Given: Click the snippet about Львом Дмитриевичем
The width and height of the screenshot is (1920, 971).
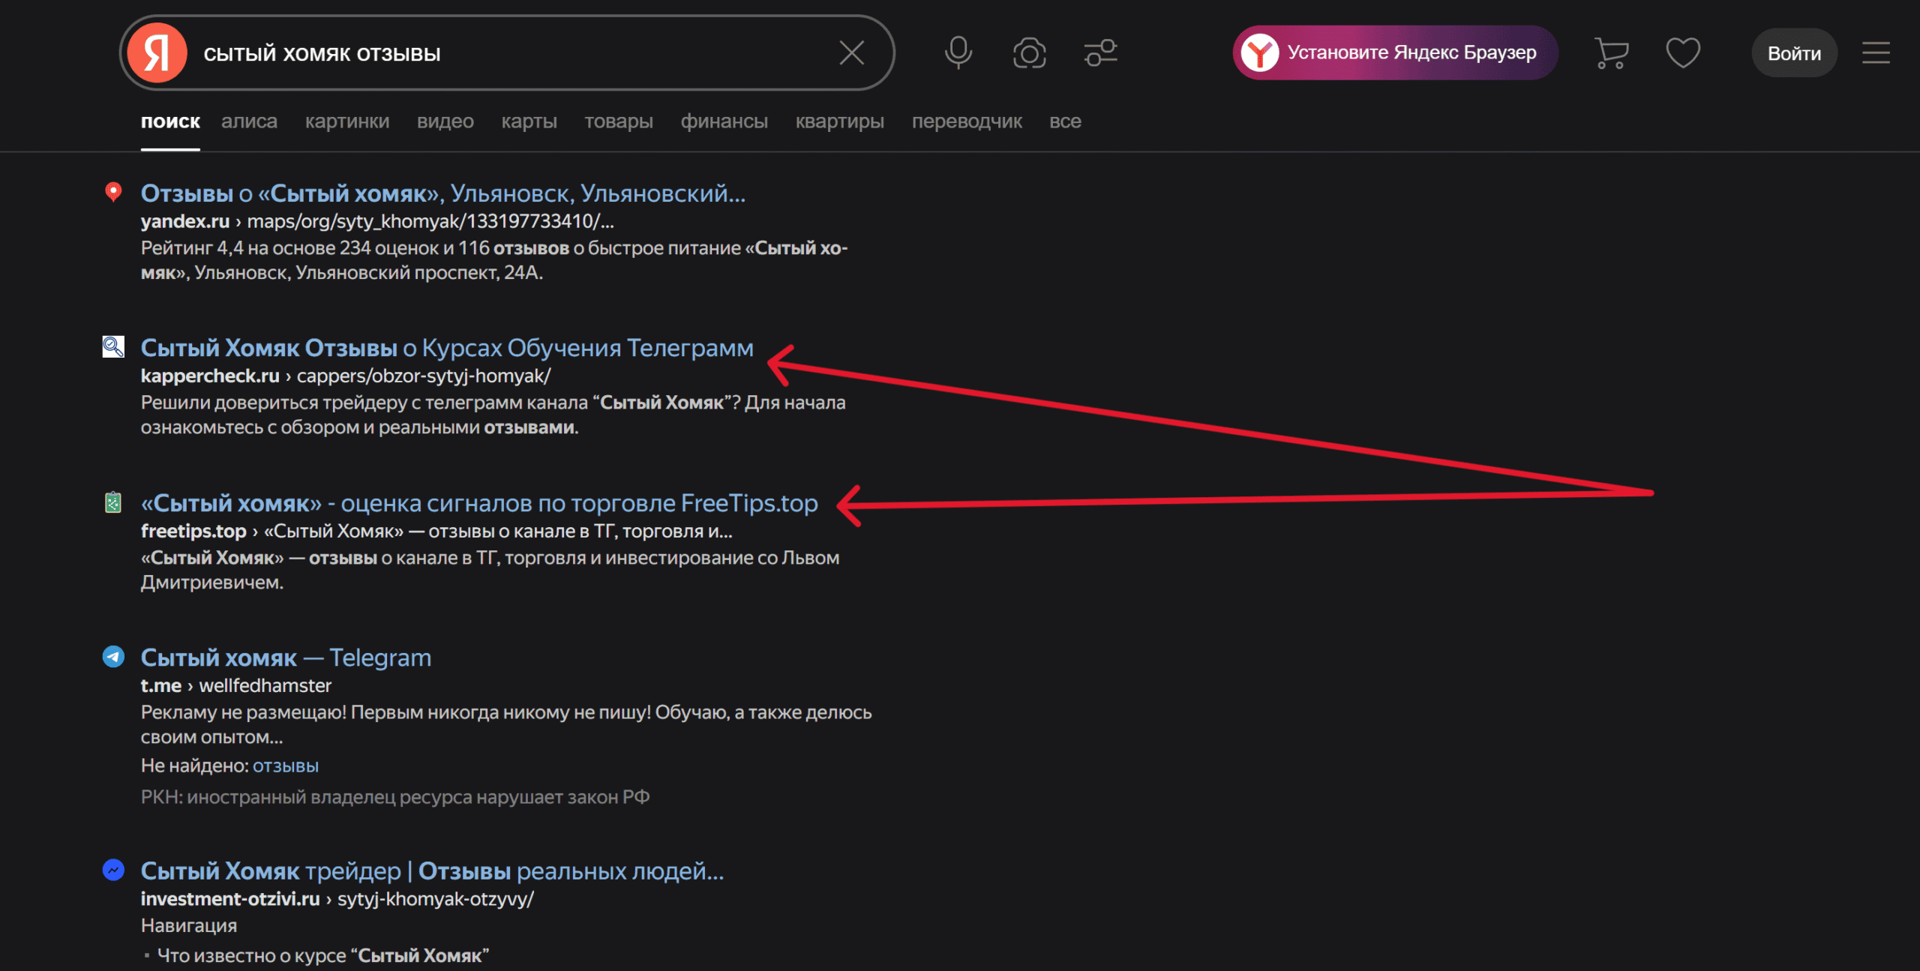Looking at the screenshot, I should click(x=490, y=570).
